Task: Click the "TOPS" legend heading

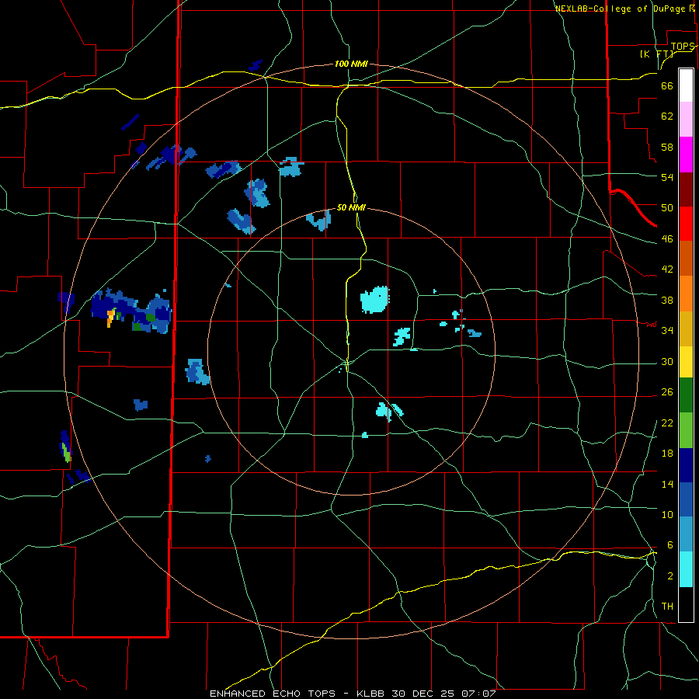Action: 683,47
